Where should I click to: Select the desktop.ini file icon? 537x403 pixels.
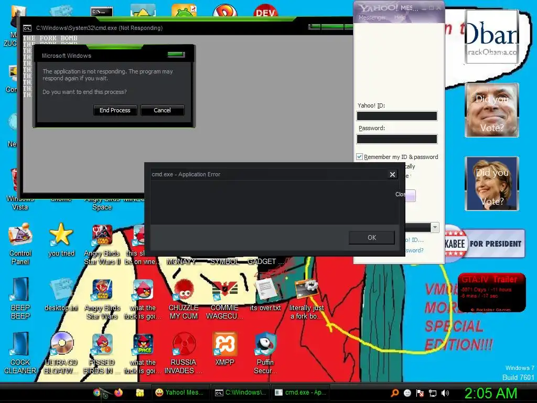[61, 295]
